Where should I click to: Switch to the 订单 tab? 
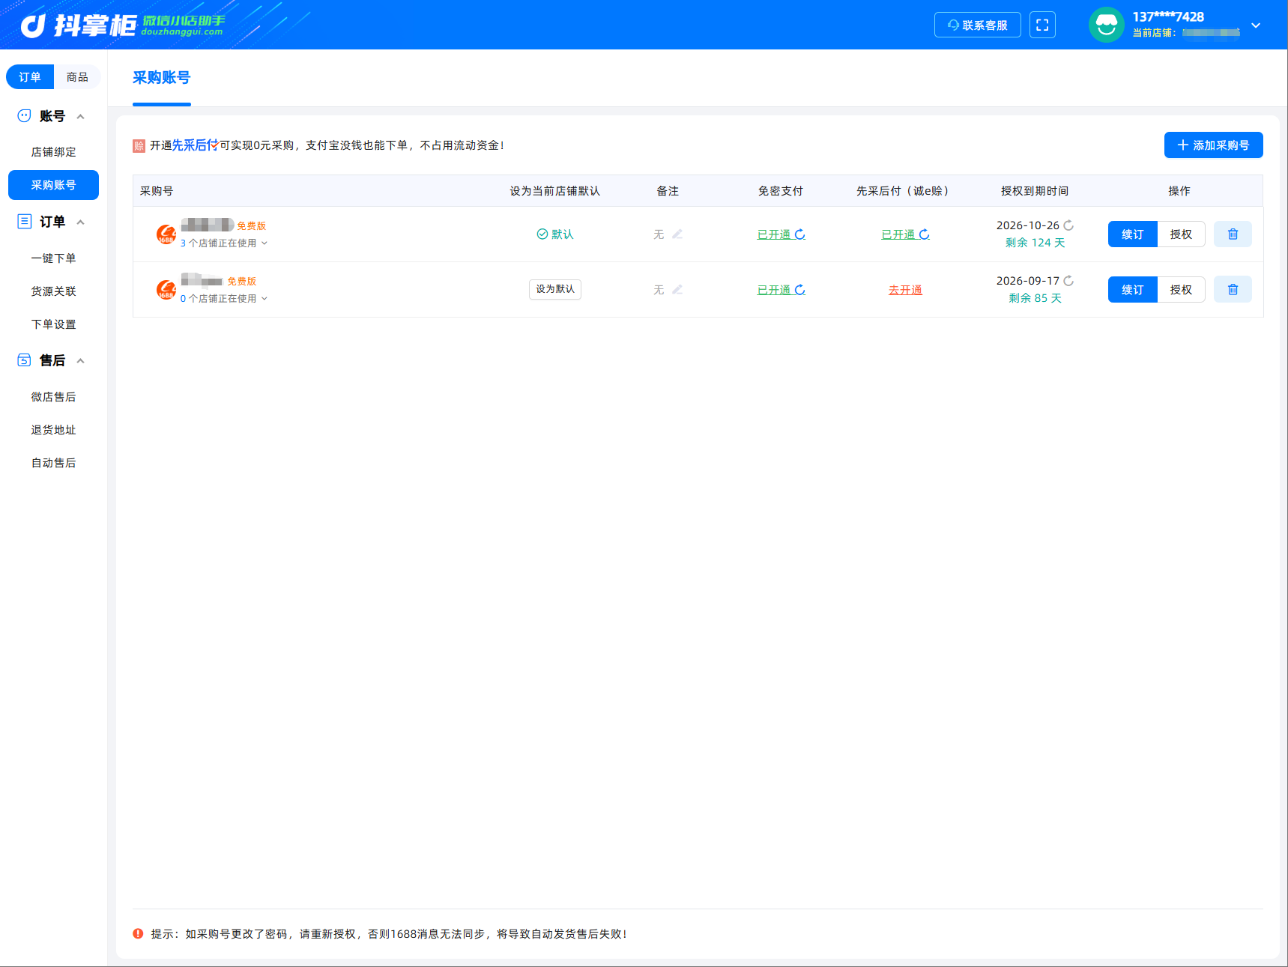pos(30,76)
